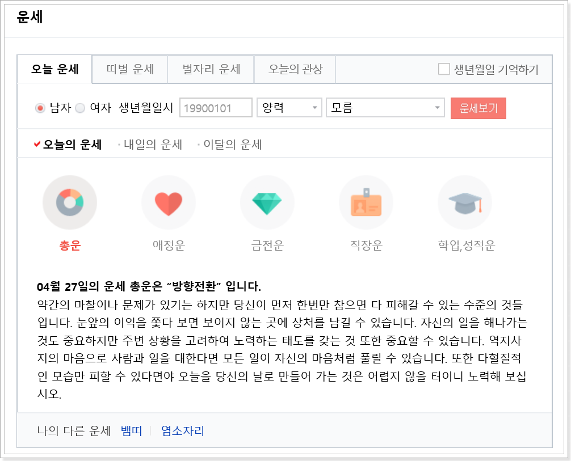Viewport: 571px width, 461px height.
Task: Select the 여자 radio button
Action: pyautogui.click(x=80, y=108)
